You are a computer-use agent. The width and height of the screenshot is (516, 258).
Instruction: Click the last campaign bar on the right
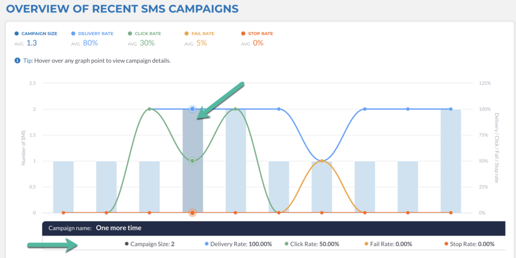tap(450, 161)
